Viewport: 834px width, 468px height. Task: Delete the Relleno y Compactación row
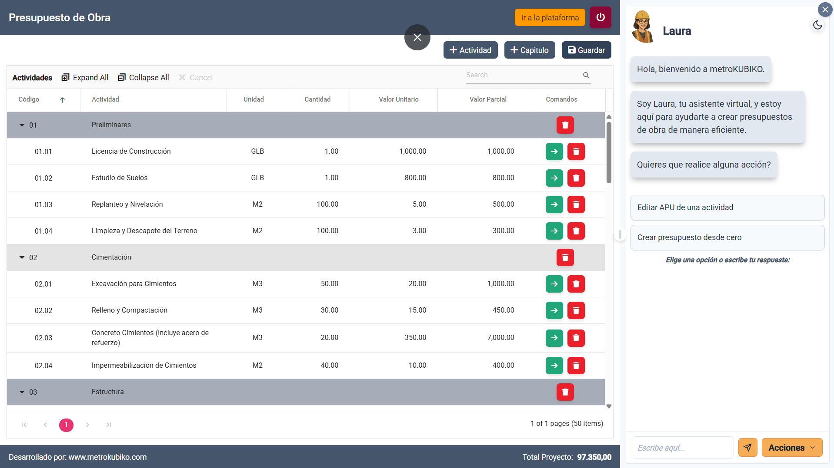576,310
